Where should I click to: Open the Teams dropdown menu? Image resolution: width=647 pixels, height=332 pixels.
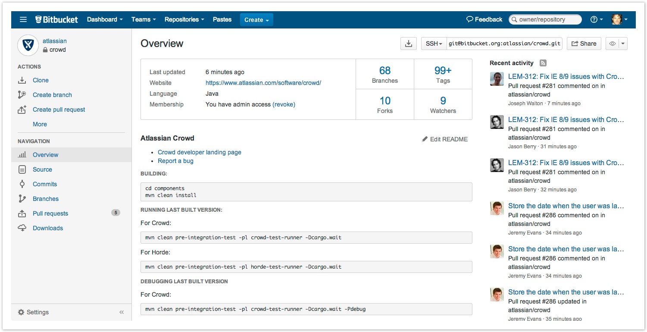pyautogui.click(x=144, y=19)
